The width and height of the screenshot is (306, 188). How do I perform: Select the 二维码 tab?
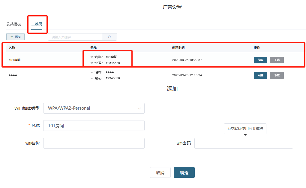[x=37, y=24]
